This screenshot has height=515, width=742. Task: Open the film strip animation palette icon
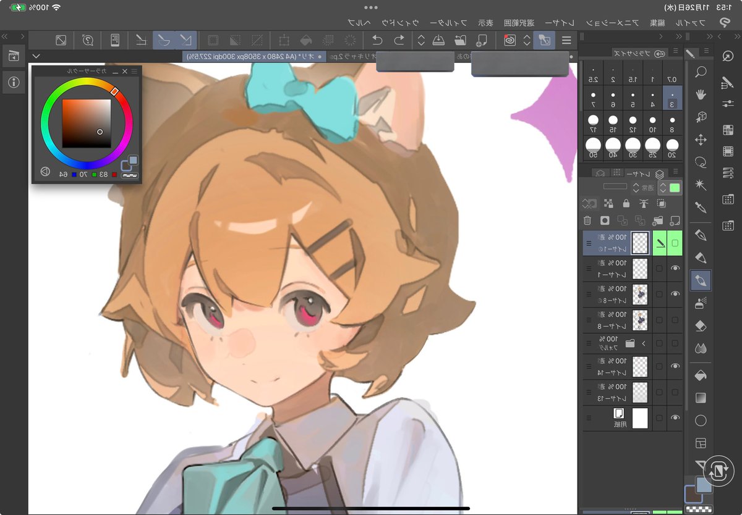point(727,151)
